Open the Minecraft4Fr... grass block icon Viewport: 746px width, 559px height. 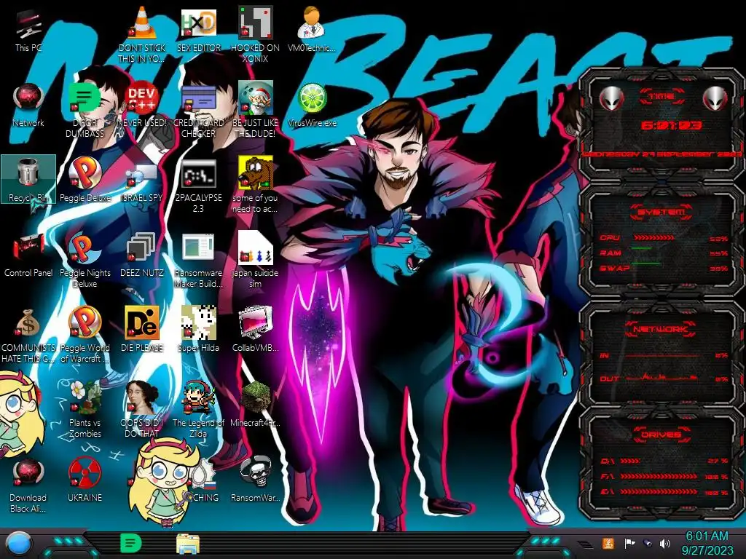coord(256,397)
